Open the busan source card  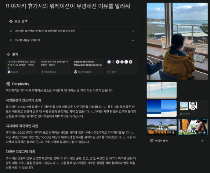click(22, 67)
